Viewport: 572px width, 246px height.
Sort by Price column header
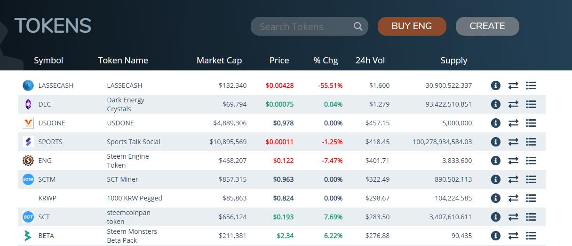279,60
